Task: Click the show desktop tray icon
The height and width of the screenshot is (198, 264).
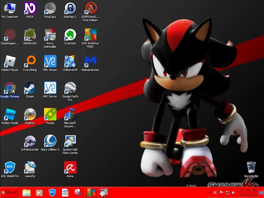Action: (261, 193)
